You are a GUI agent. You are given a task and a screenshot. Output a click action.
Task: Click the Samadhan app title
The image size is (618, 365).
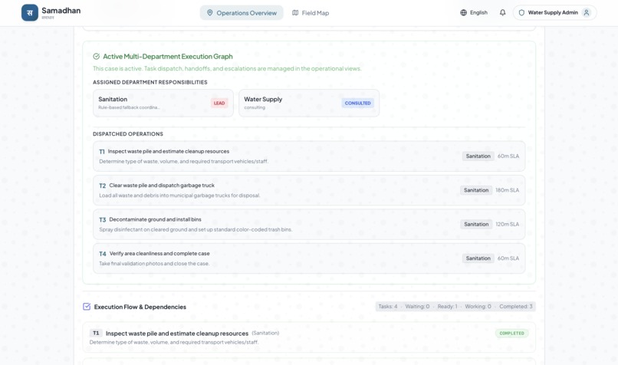click(x=61, y=11)
